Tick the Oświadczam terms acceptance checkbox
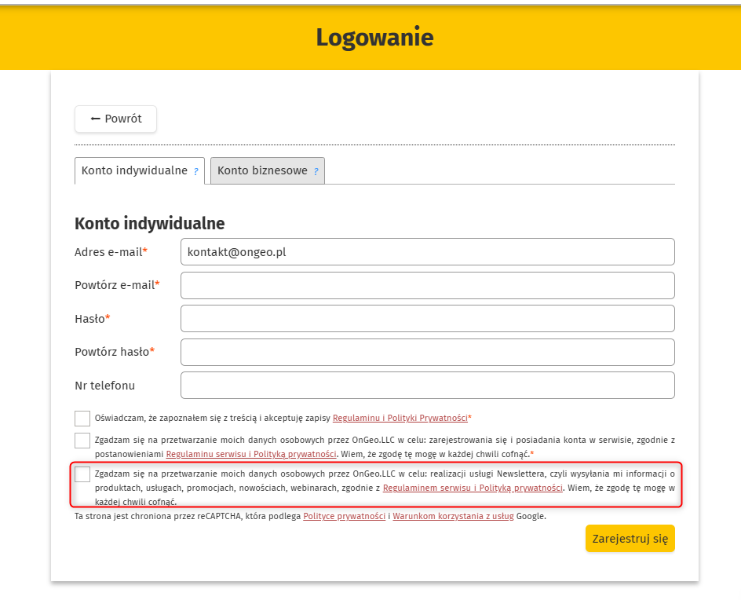The width and height of the screenshot is (741, 600). (82, 418)
